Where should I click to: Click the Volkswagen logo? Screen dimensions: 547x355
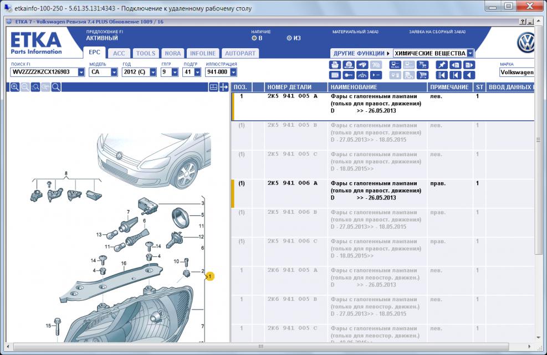526,42
